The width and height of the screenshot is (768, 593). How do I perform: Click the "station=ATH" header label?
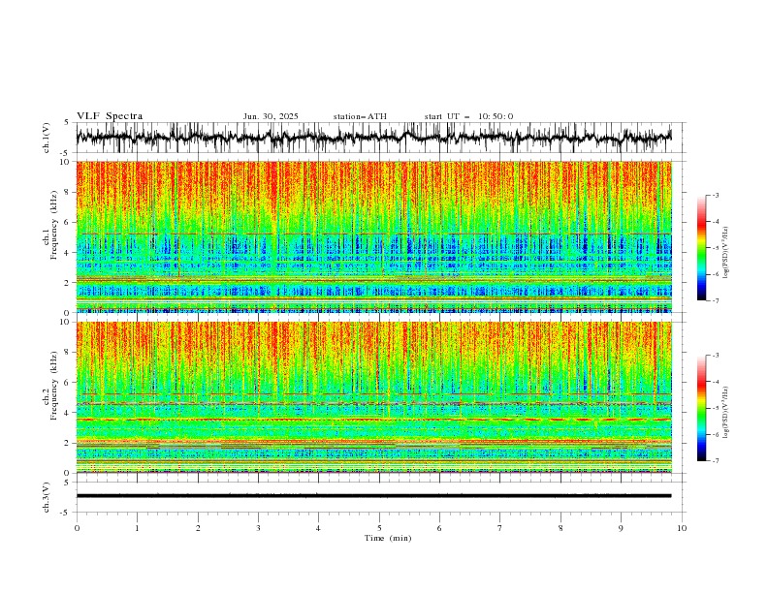pos(360,116)
